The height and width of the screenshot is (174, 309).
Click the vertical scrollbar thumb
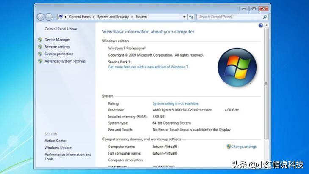[x=266, y=83]
